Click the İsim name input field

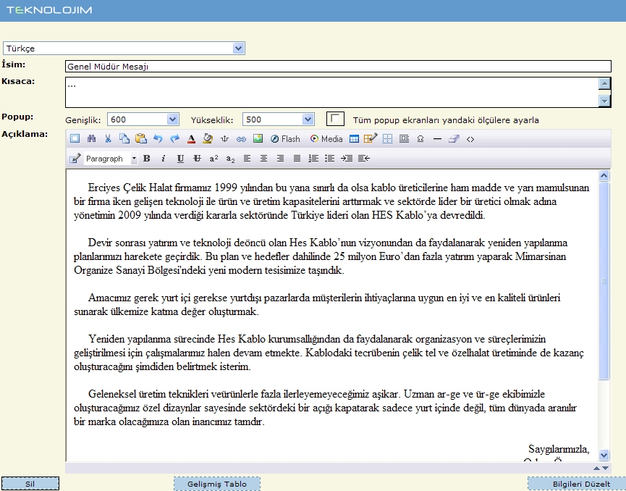pos(338,67)
